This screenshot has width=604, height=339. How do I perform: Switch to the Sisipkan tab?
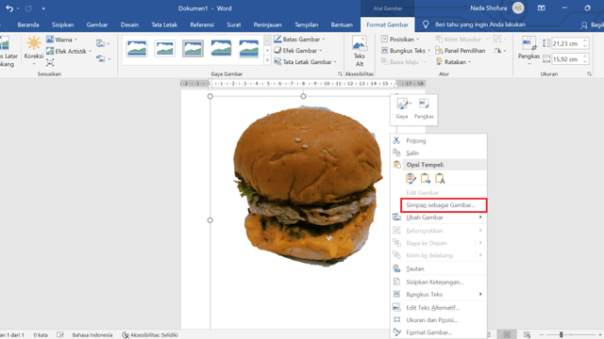point(63,24)
